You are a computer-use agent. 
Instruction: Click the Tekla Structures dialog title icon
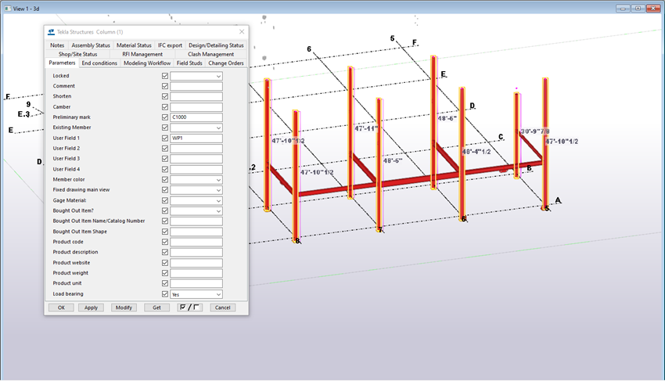click(x=52, y=32)
